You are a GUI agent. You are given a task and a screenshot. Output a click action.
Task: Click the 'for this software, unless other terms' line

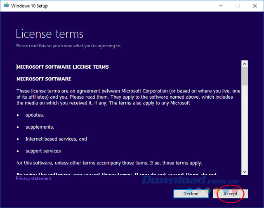109,163
